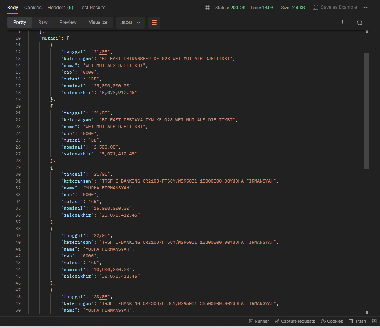Open Cookies manager in bottom bar
380x328 pixels.
click(332, 321)
